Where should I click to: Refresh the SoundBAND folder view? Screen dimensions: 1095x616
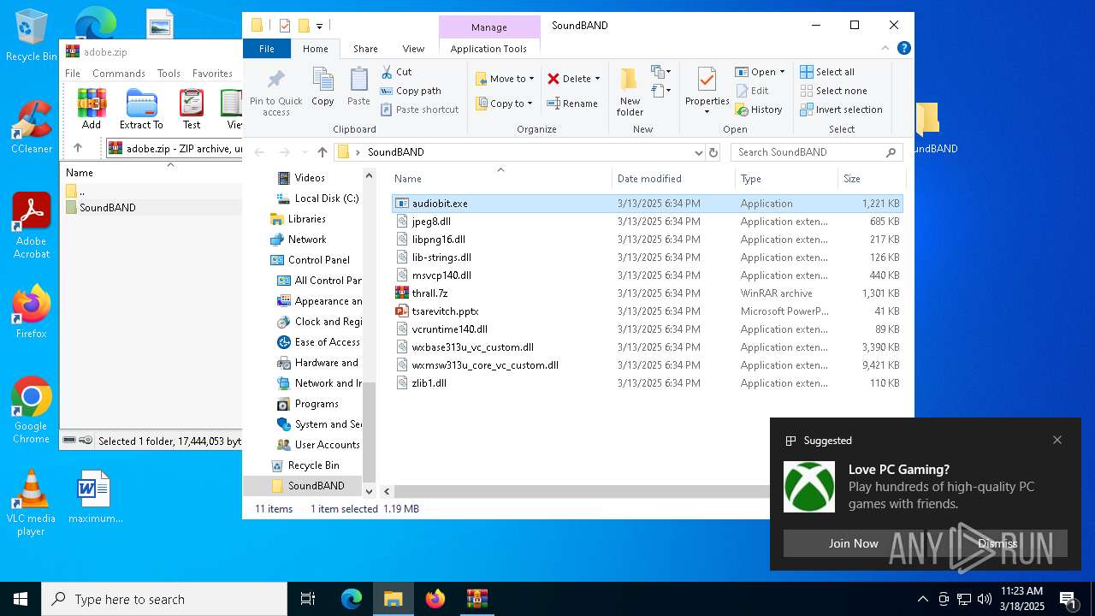pyautogui.click(x=713, y=152)
